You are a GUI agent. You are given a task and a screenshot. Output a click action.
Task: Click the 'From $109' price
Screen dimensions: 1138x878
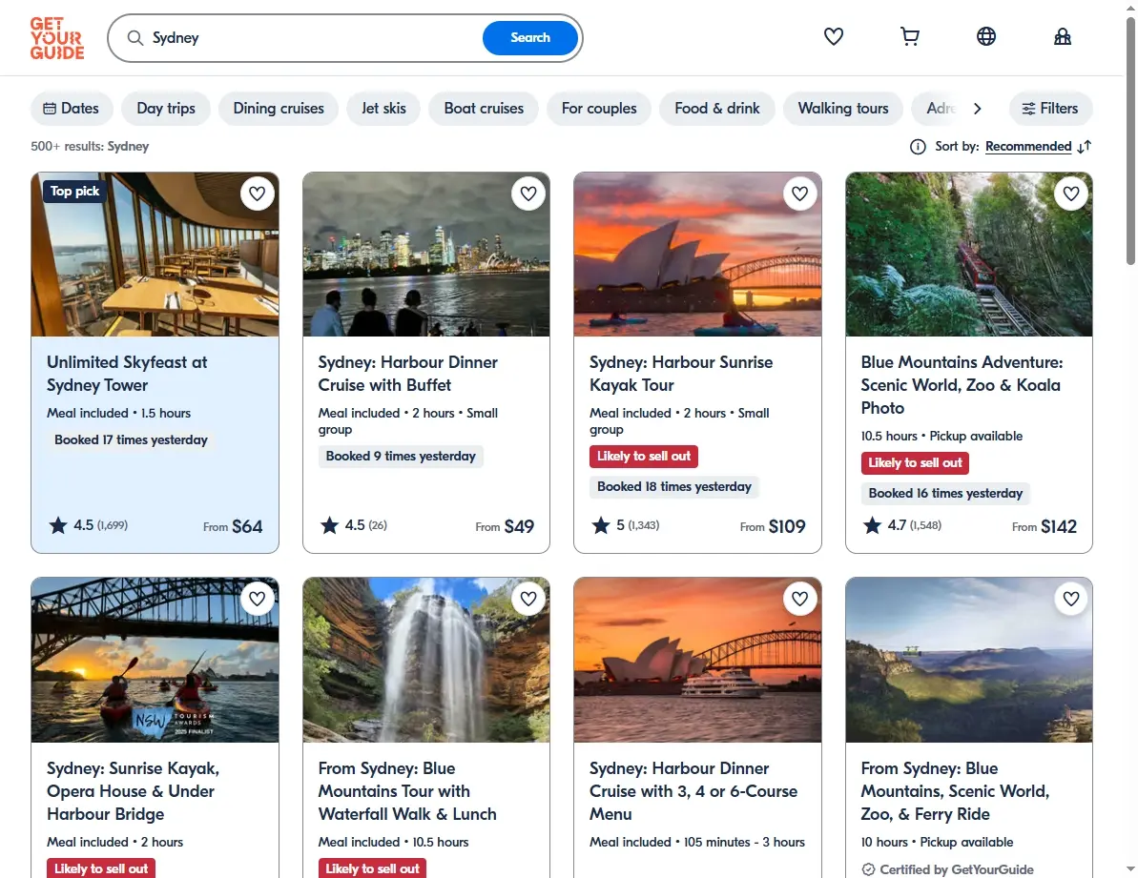point(773,526)
